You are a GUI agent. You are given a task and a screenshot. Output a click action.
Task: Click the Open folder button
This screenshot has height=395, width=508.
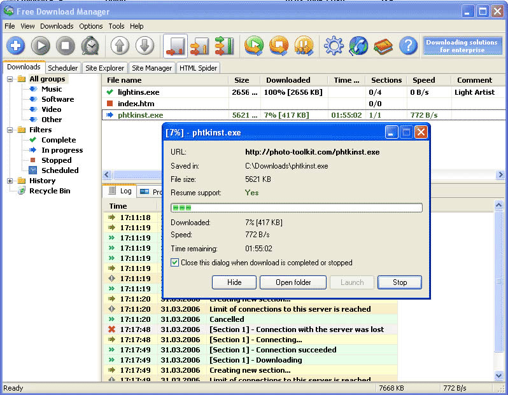[293, 282]
